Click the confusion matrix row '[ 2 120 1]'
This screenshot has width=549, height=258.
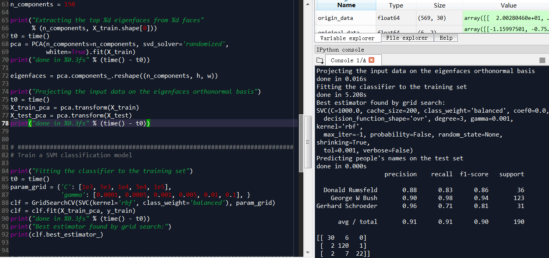coord(343,246)
